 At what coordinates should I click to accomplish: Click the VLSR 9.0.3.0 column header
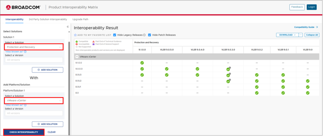point(228,50)
